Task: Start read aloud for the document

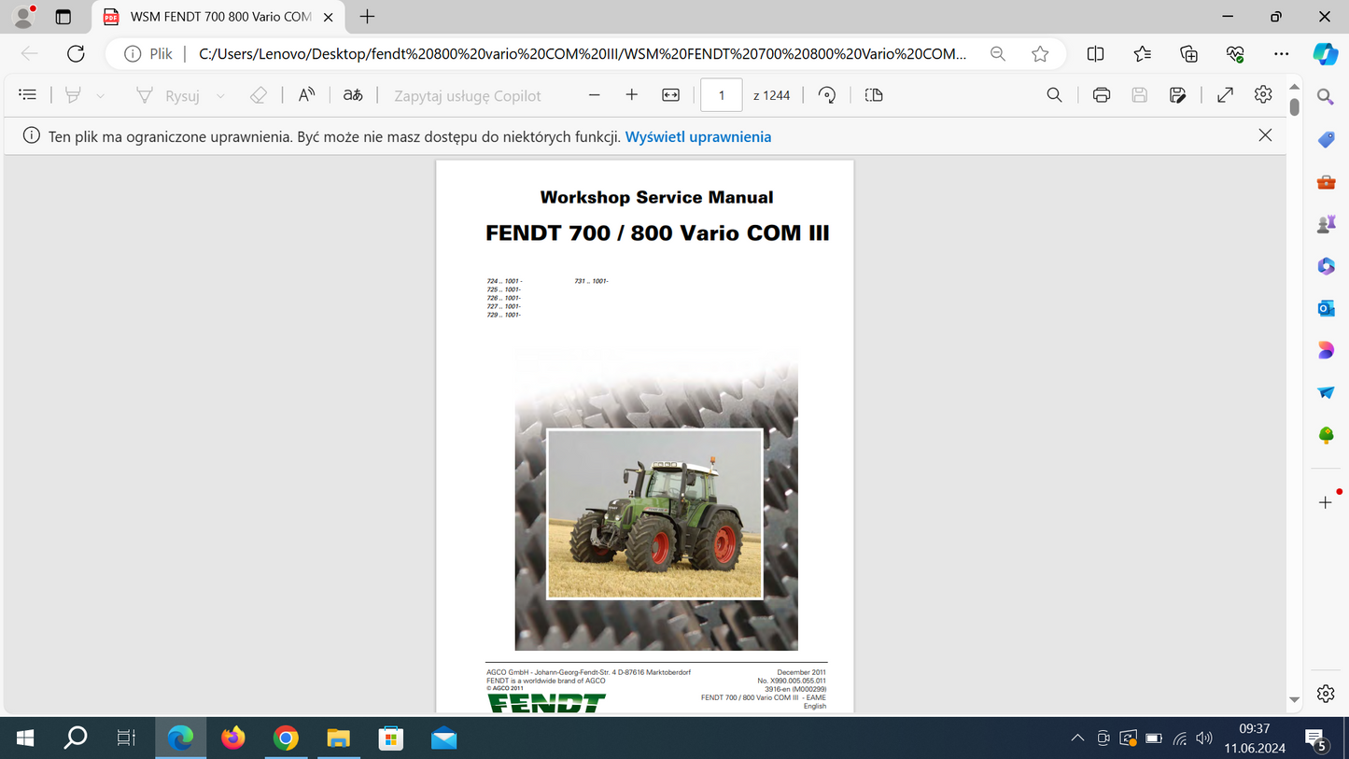Action: (x=306, y=94)
